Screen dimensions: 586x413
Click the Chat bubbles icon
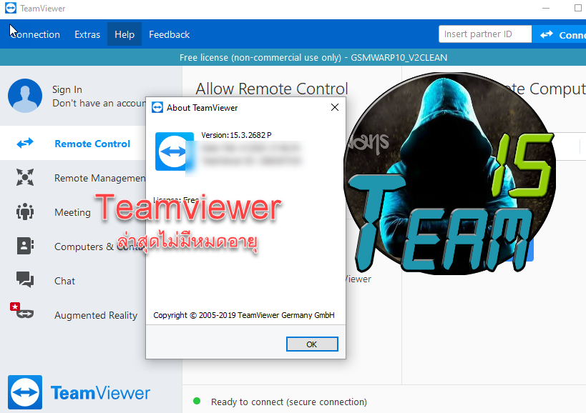(25, 279)
